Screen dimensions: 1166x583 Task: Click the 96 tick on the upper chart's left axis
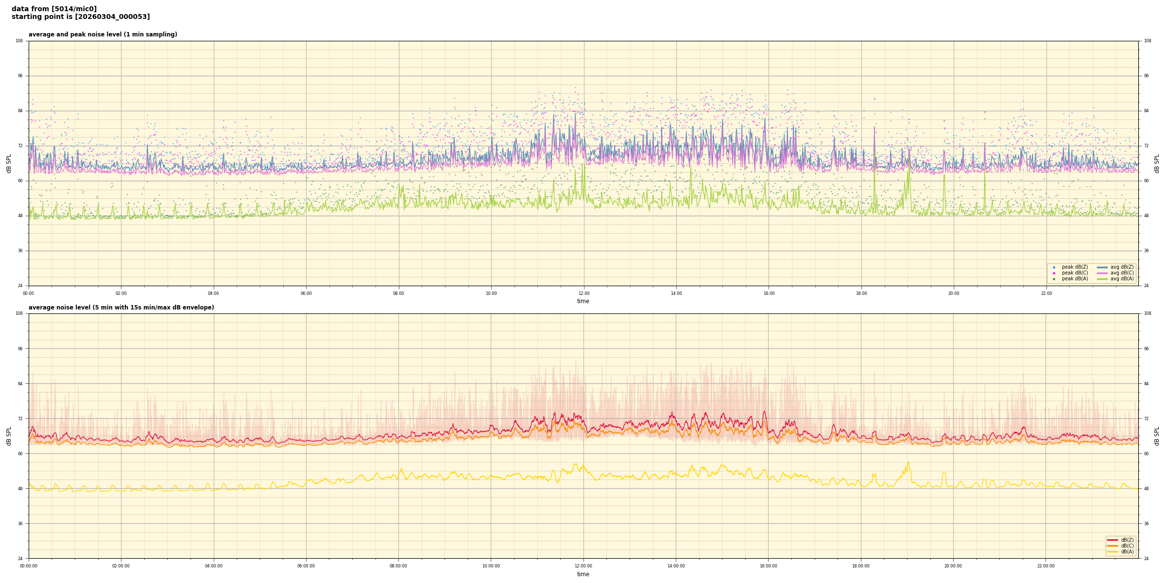pyautogui.click(x=20, y=76)
